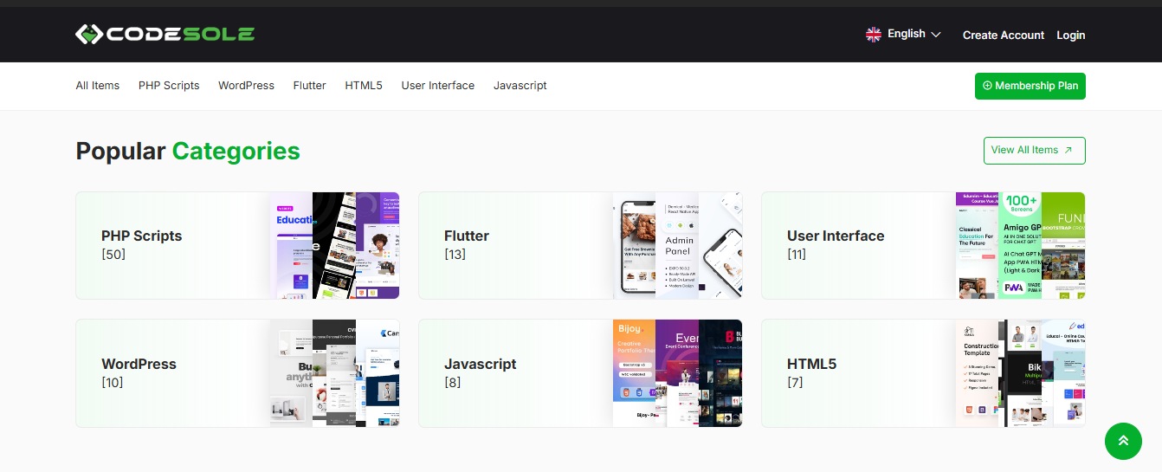The width and height of the screenshot is (1162, 472).
Task: Select Flutter in the navigation menu
Action: (x=309, y=86)
